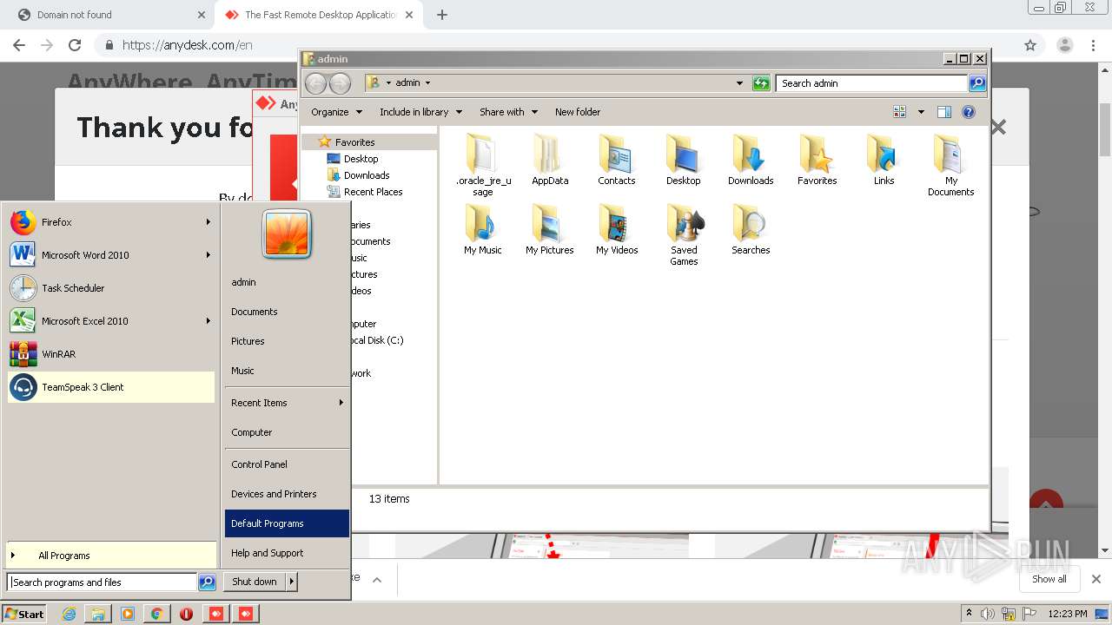This screenshot has height=625, width=1112.
Task: Click the Opera taskbar icon
Action: pyautogui.click(x=186, y=614)
